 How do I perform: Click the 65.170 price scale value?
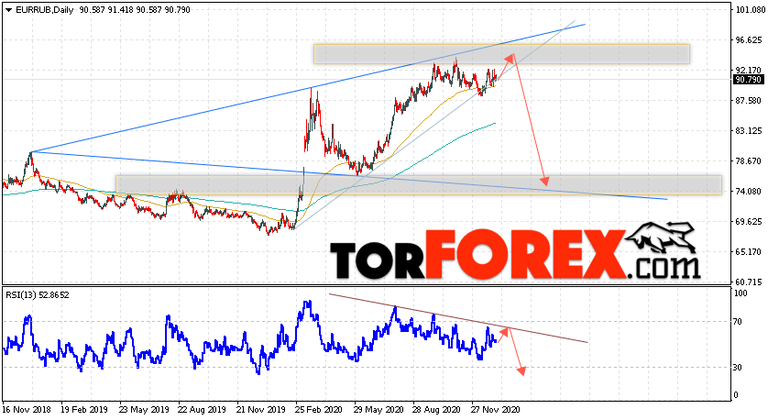point(750,252)
